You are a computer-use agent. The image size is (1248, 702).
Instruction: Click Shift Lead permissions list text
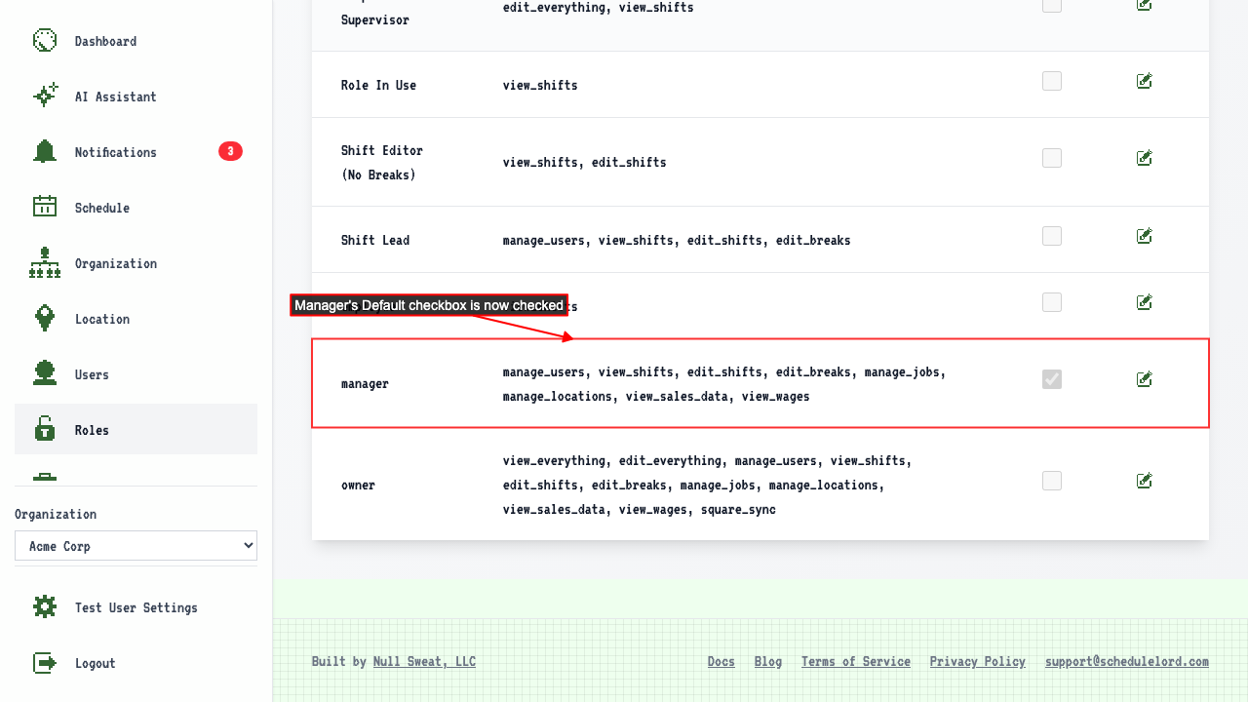coord(677,240)
